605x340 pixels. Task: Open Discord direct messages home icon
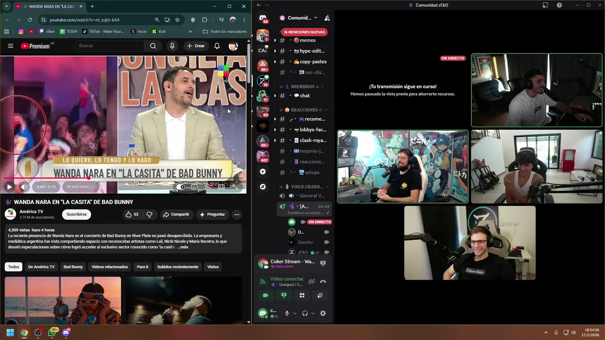tap(263, 18)
